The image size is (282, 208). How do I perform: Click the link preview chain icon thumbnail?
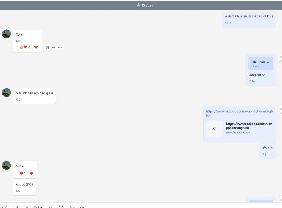214,129
